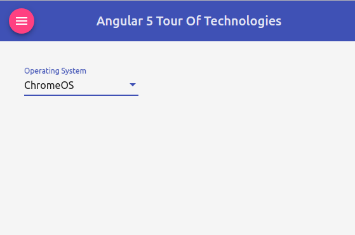Toggle the side navigation with the three-line icon

(x=22, y=21)
